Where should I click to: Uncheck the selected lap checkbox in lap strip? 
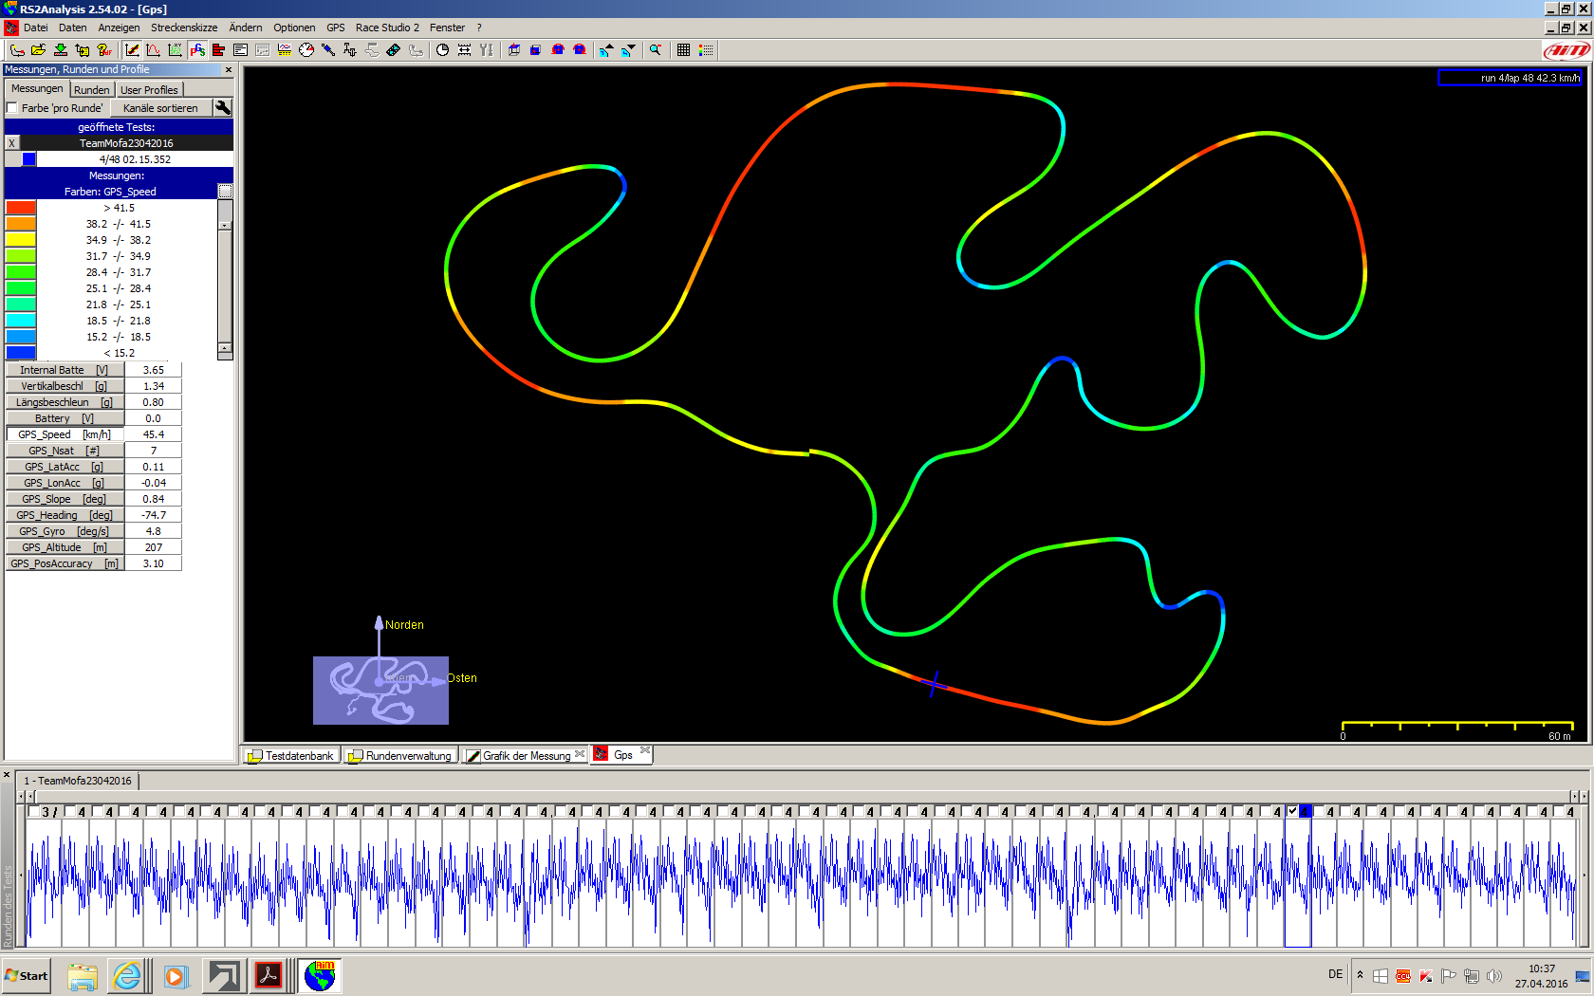pyautogui.click(x=1292, y=811)
